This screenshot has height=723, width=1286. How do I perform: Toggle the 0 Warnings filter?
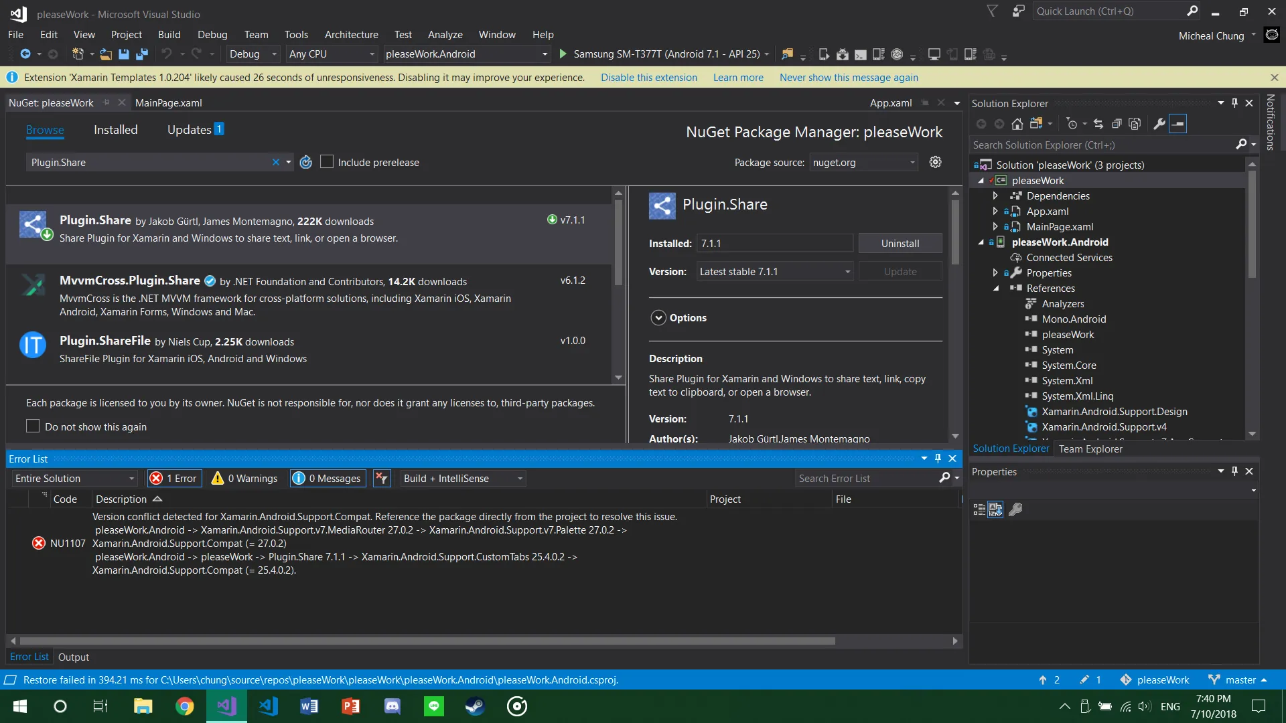pyautogui.click(x=244, y=478)
